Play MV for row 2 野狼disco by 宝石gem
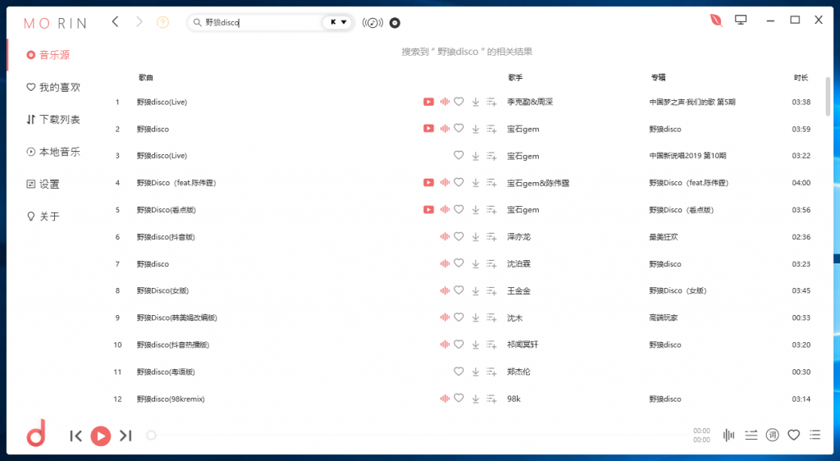The height and width of the screenshot is (461, 840). (x=428, y=129)
